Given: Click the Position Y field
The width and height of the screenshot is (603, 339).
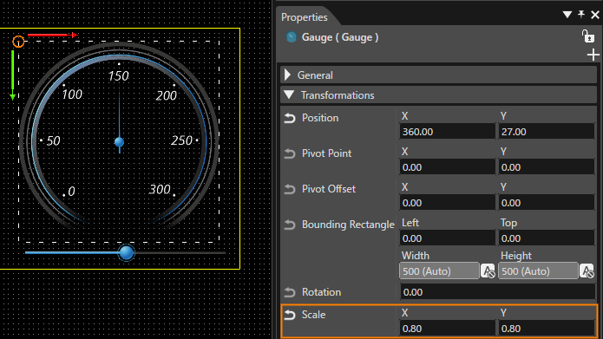Looking at the screenshot, I should coord(546,132).
